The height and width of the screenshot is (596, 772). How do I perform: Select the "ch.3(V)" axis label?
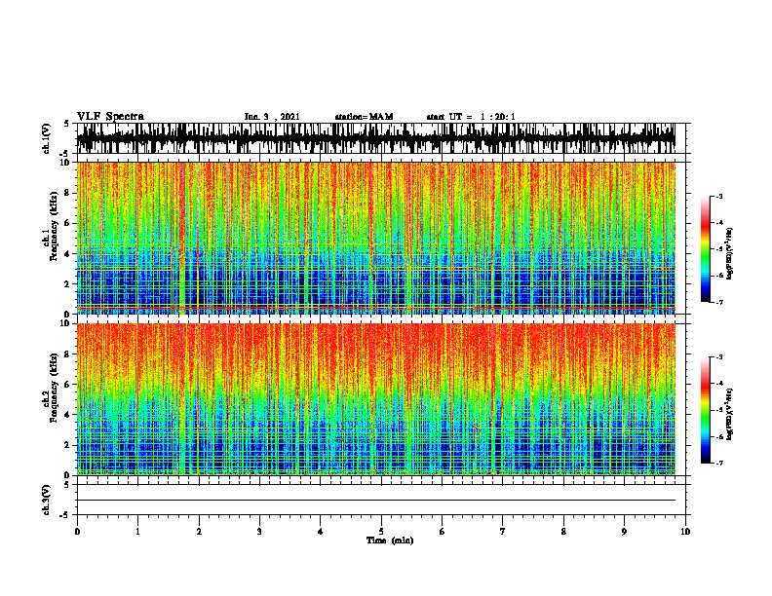click(x=47, y=500)
